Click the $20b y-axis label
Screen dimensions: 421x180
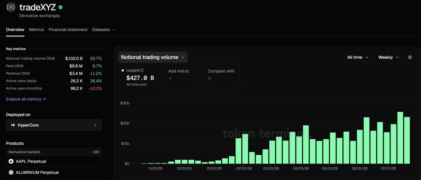coord(125,123)
